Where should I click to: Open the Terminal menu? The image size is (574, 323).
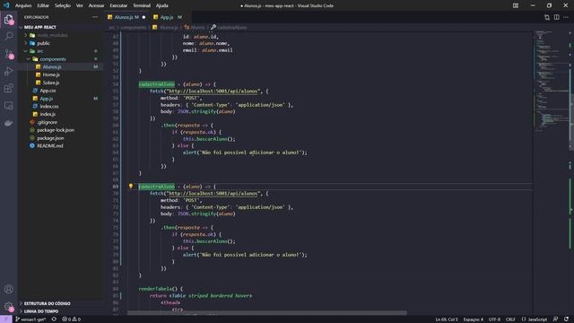(x=142, y=5)
